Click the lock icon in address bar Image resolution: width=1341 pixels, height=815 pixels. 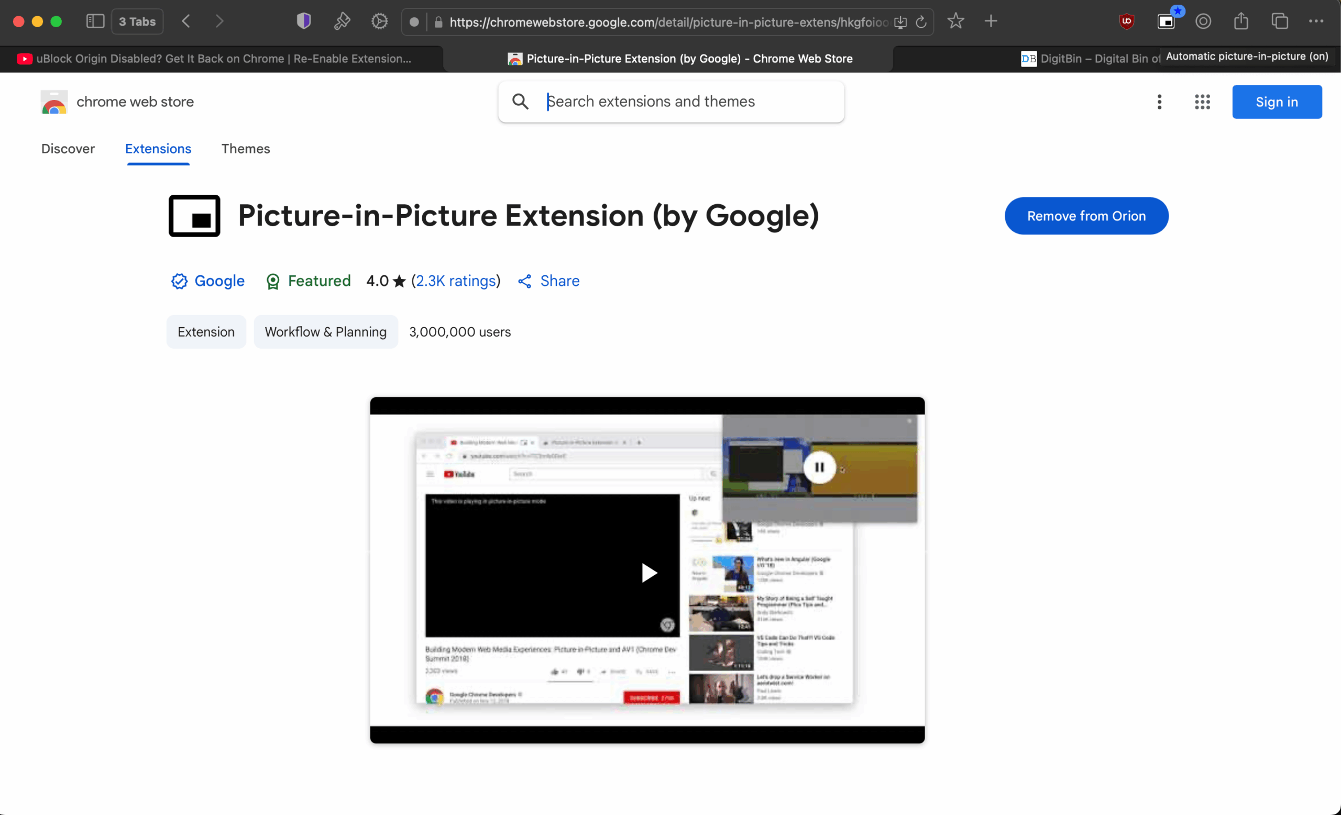[x=438, y=23]
